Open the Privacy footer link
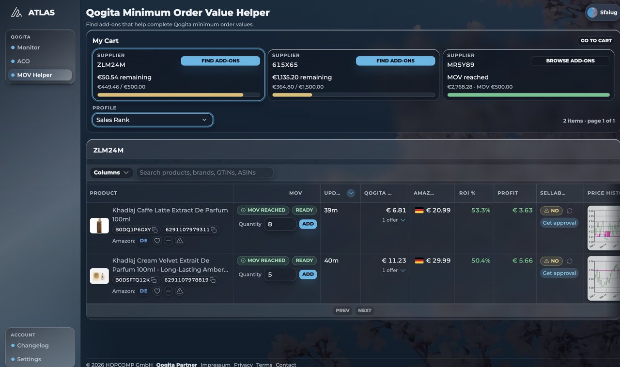This screenshot has height=367, width=620. pos(243,365)
